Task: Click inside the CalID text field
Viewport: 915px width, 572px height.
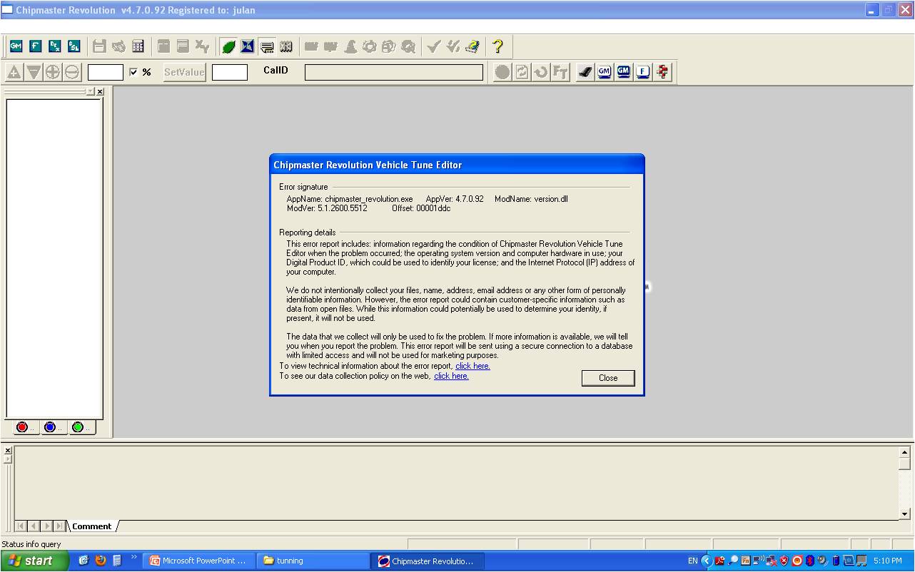Action: click(394, 72)
